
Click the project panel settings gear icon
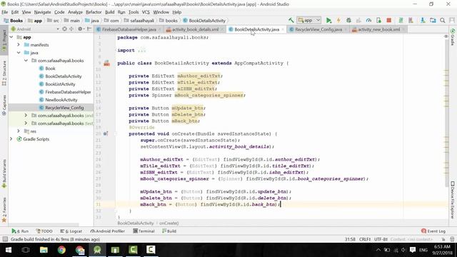coord(80,29)
